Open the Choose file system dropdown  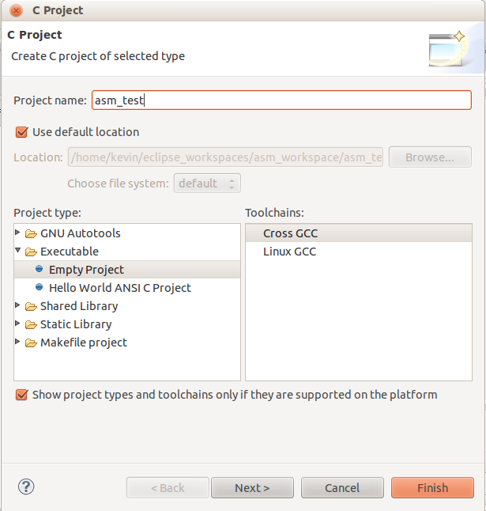[x=207, y=184]
